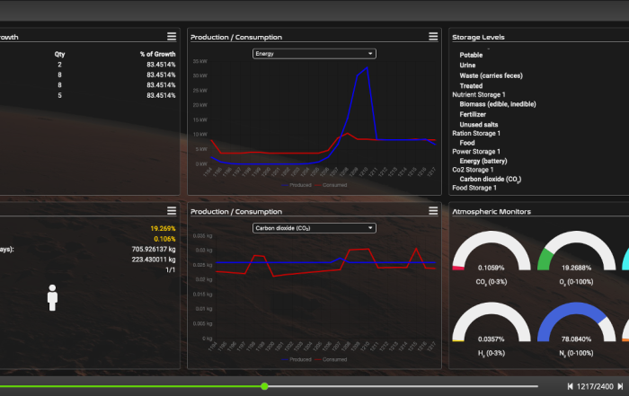Open the Energy production panel hamburger menu
Image resolution: width=629 pixels, height=396 pixels.
(433, 37)
